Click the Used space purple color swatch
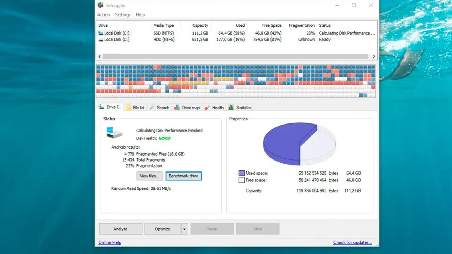This screenshot has height=254, width=452. click(242, 173)
